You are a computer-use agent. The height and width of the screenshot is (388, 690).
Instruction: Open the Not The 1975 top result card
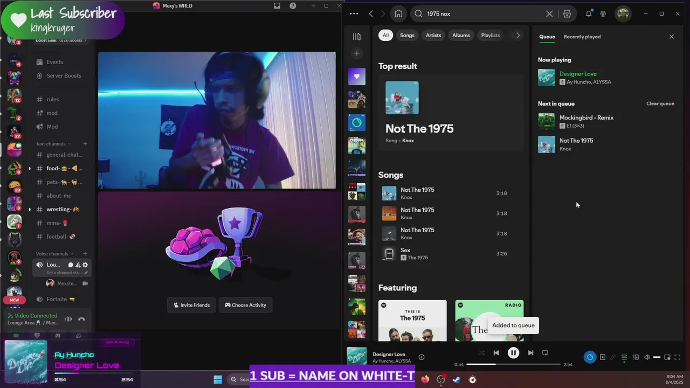click(451, 113)
